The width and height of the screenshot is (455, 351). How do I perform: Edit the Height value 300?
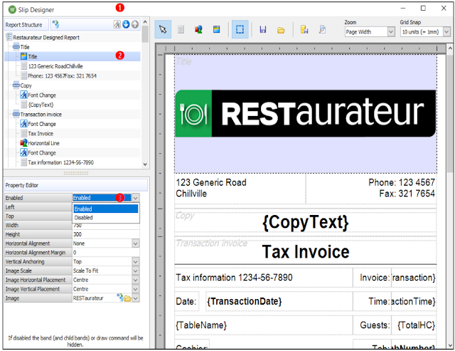(106, 234)
